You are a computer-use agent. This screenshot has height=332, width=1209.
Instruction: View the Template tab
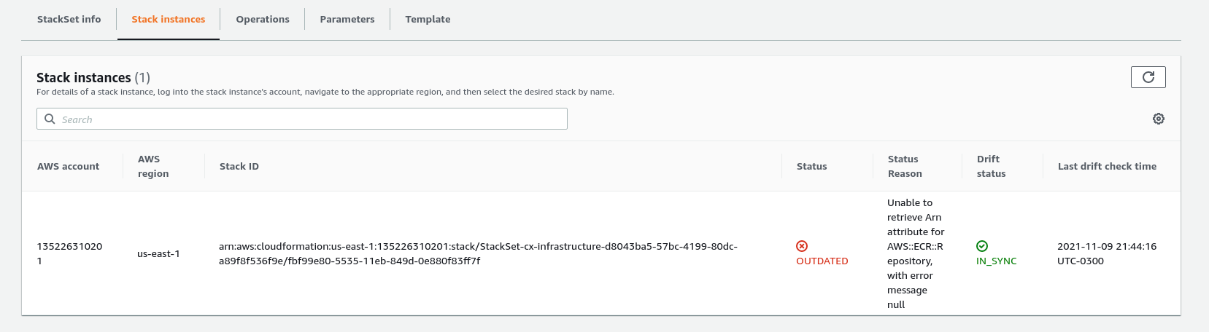428,20
